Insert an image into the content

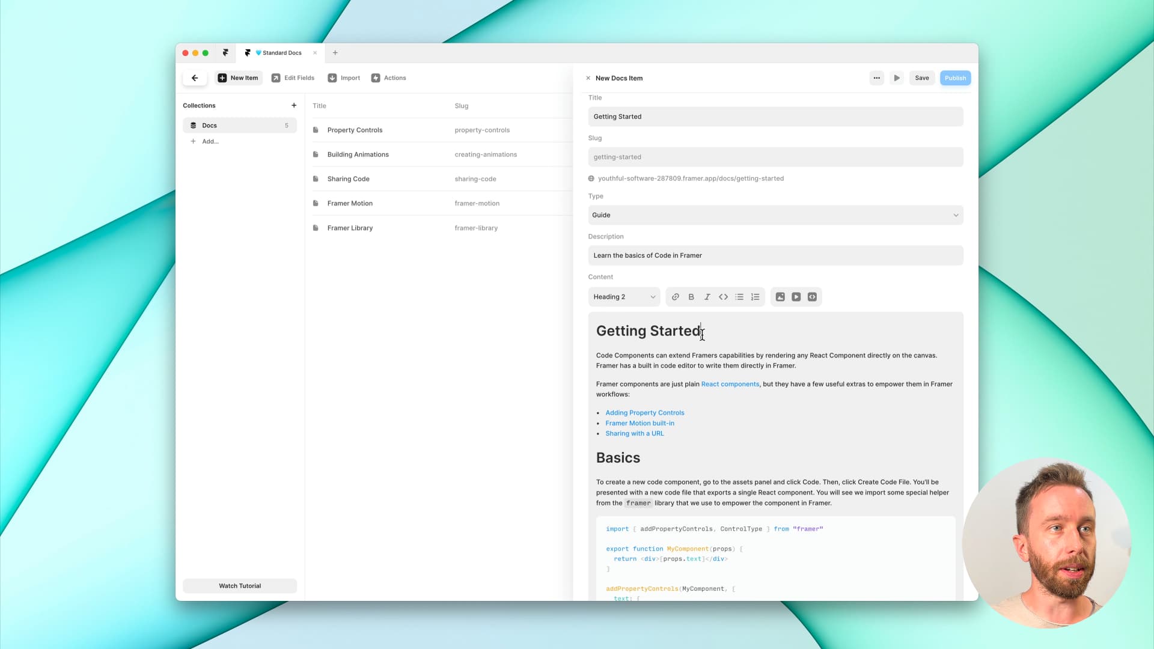[x=780, y=297]
